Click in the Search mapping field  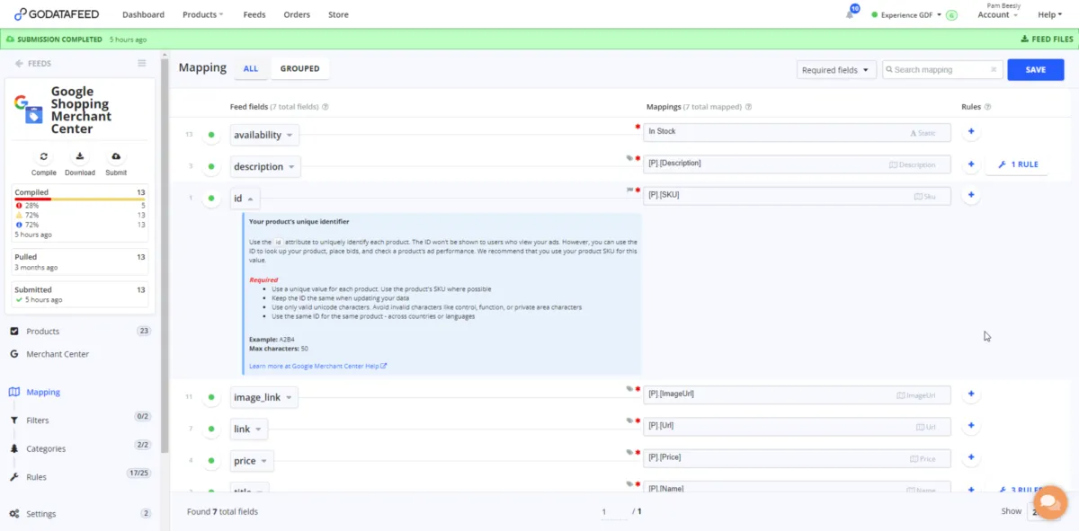click(941, 69)
